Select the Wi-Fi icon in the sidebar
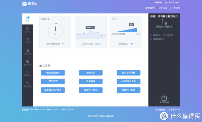This screenshot has width=202, height=122. 28,39
